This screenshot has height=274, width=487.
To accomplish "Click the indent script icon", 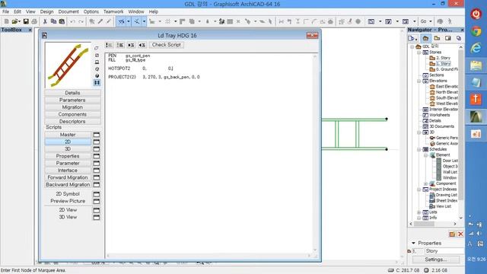I will coord(131,45).
